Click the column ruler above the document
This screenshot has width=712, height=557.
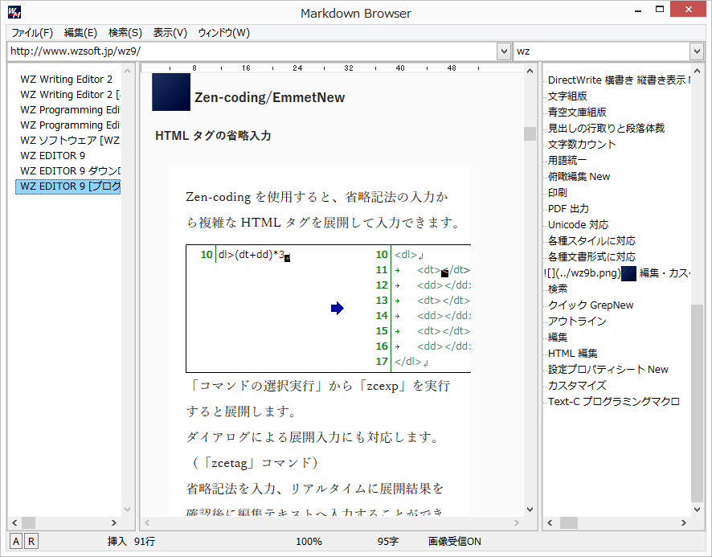[332, 68]
